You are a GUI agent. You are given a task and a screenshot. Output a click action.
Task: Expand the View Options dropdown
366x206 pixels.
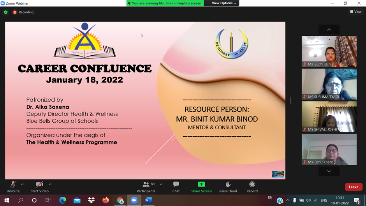coord(224,3)
